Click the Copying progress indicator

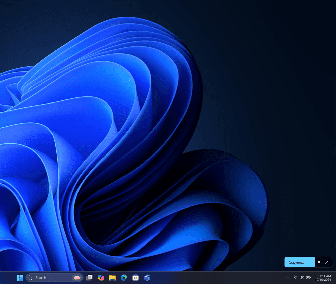click(x=300, y=262)
